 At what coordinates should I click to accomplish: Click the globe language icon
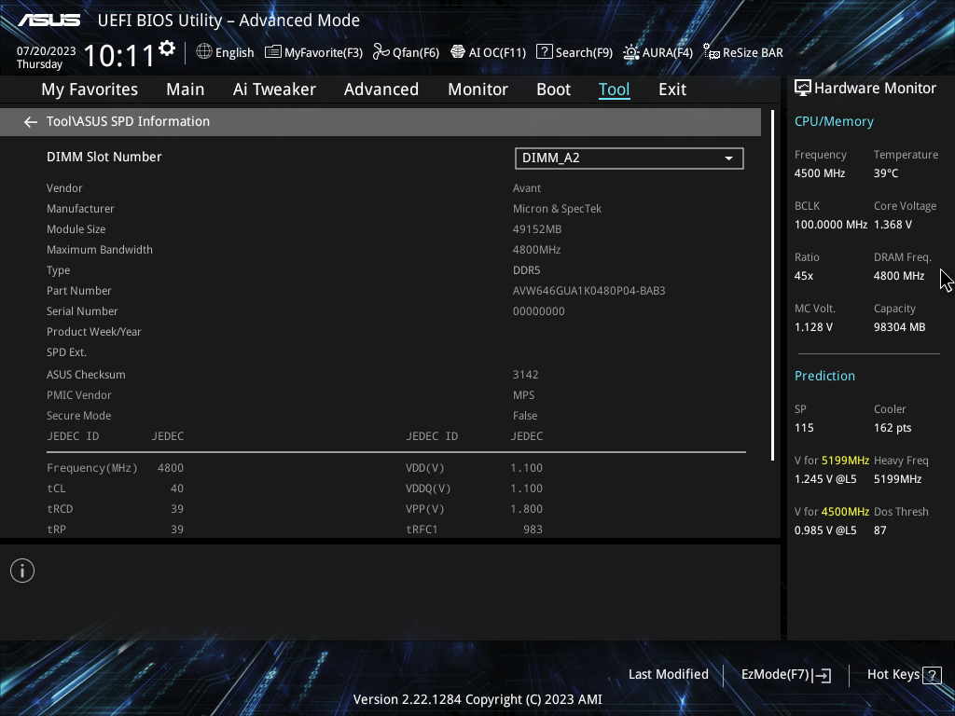(204, 52)
